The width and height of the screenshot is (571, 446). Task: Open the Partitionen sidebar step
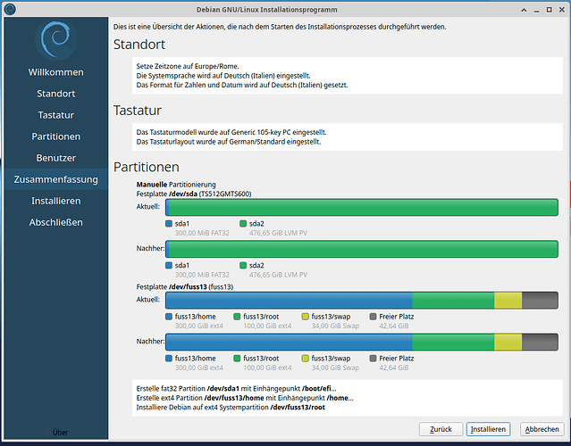[x=56, y=136]
